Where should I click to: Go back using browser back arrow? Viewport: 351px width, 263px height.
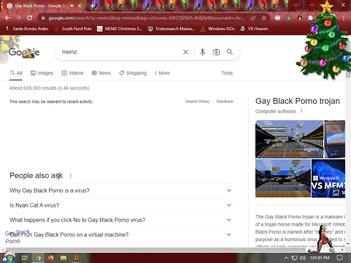(x=8, y=18)
